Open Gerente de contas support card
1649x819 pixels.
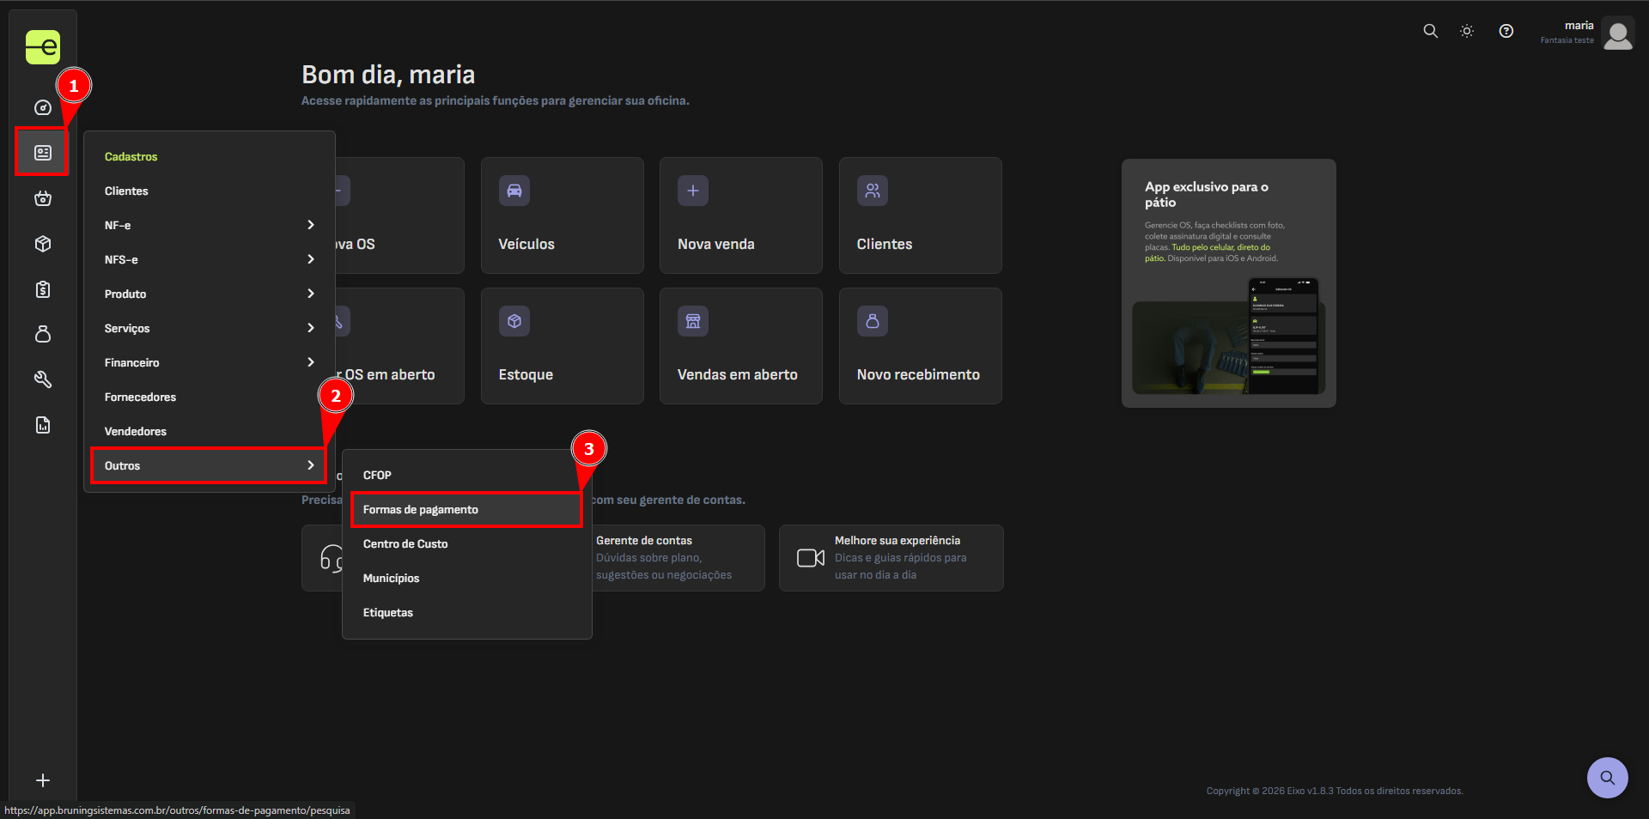(x=678, y=558)
